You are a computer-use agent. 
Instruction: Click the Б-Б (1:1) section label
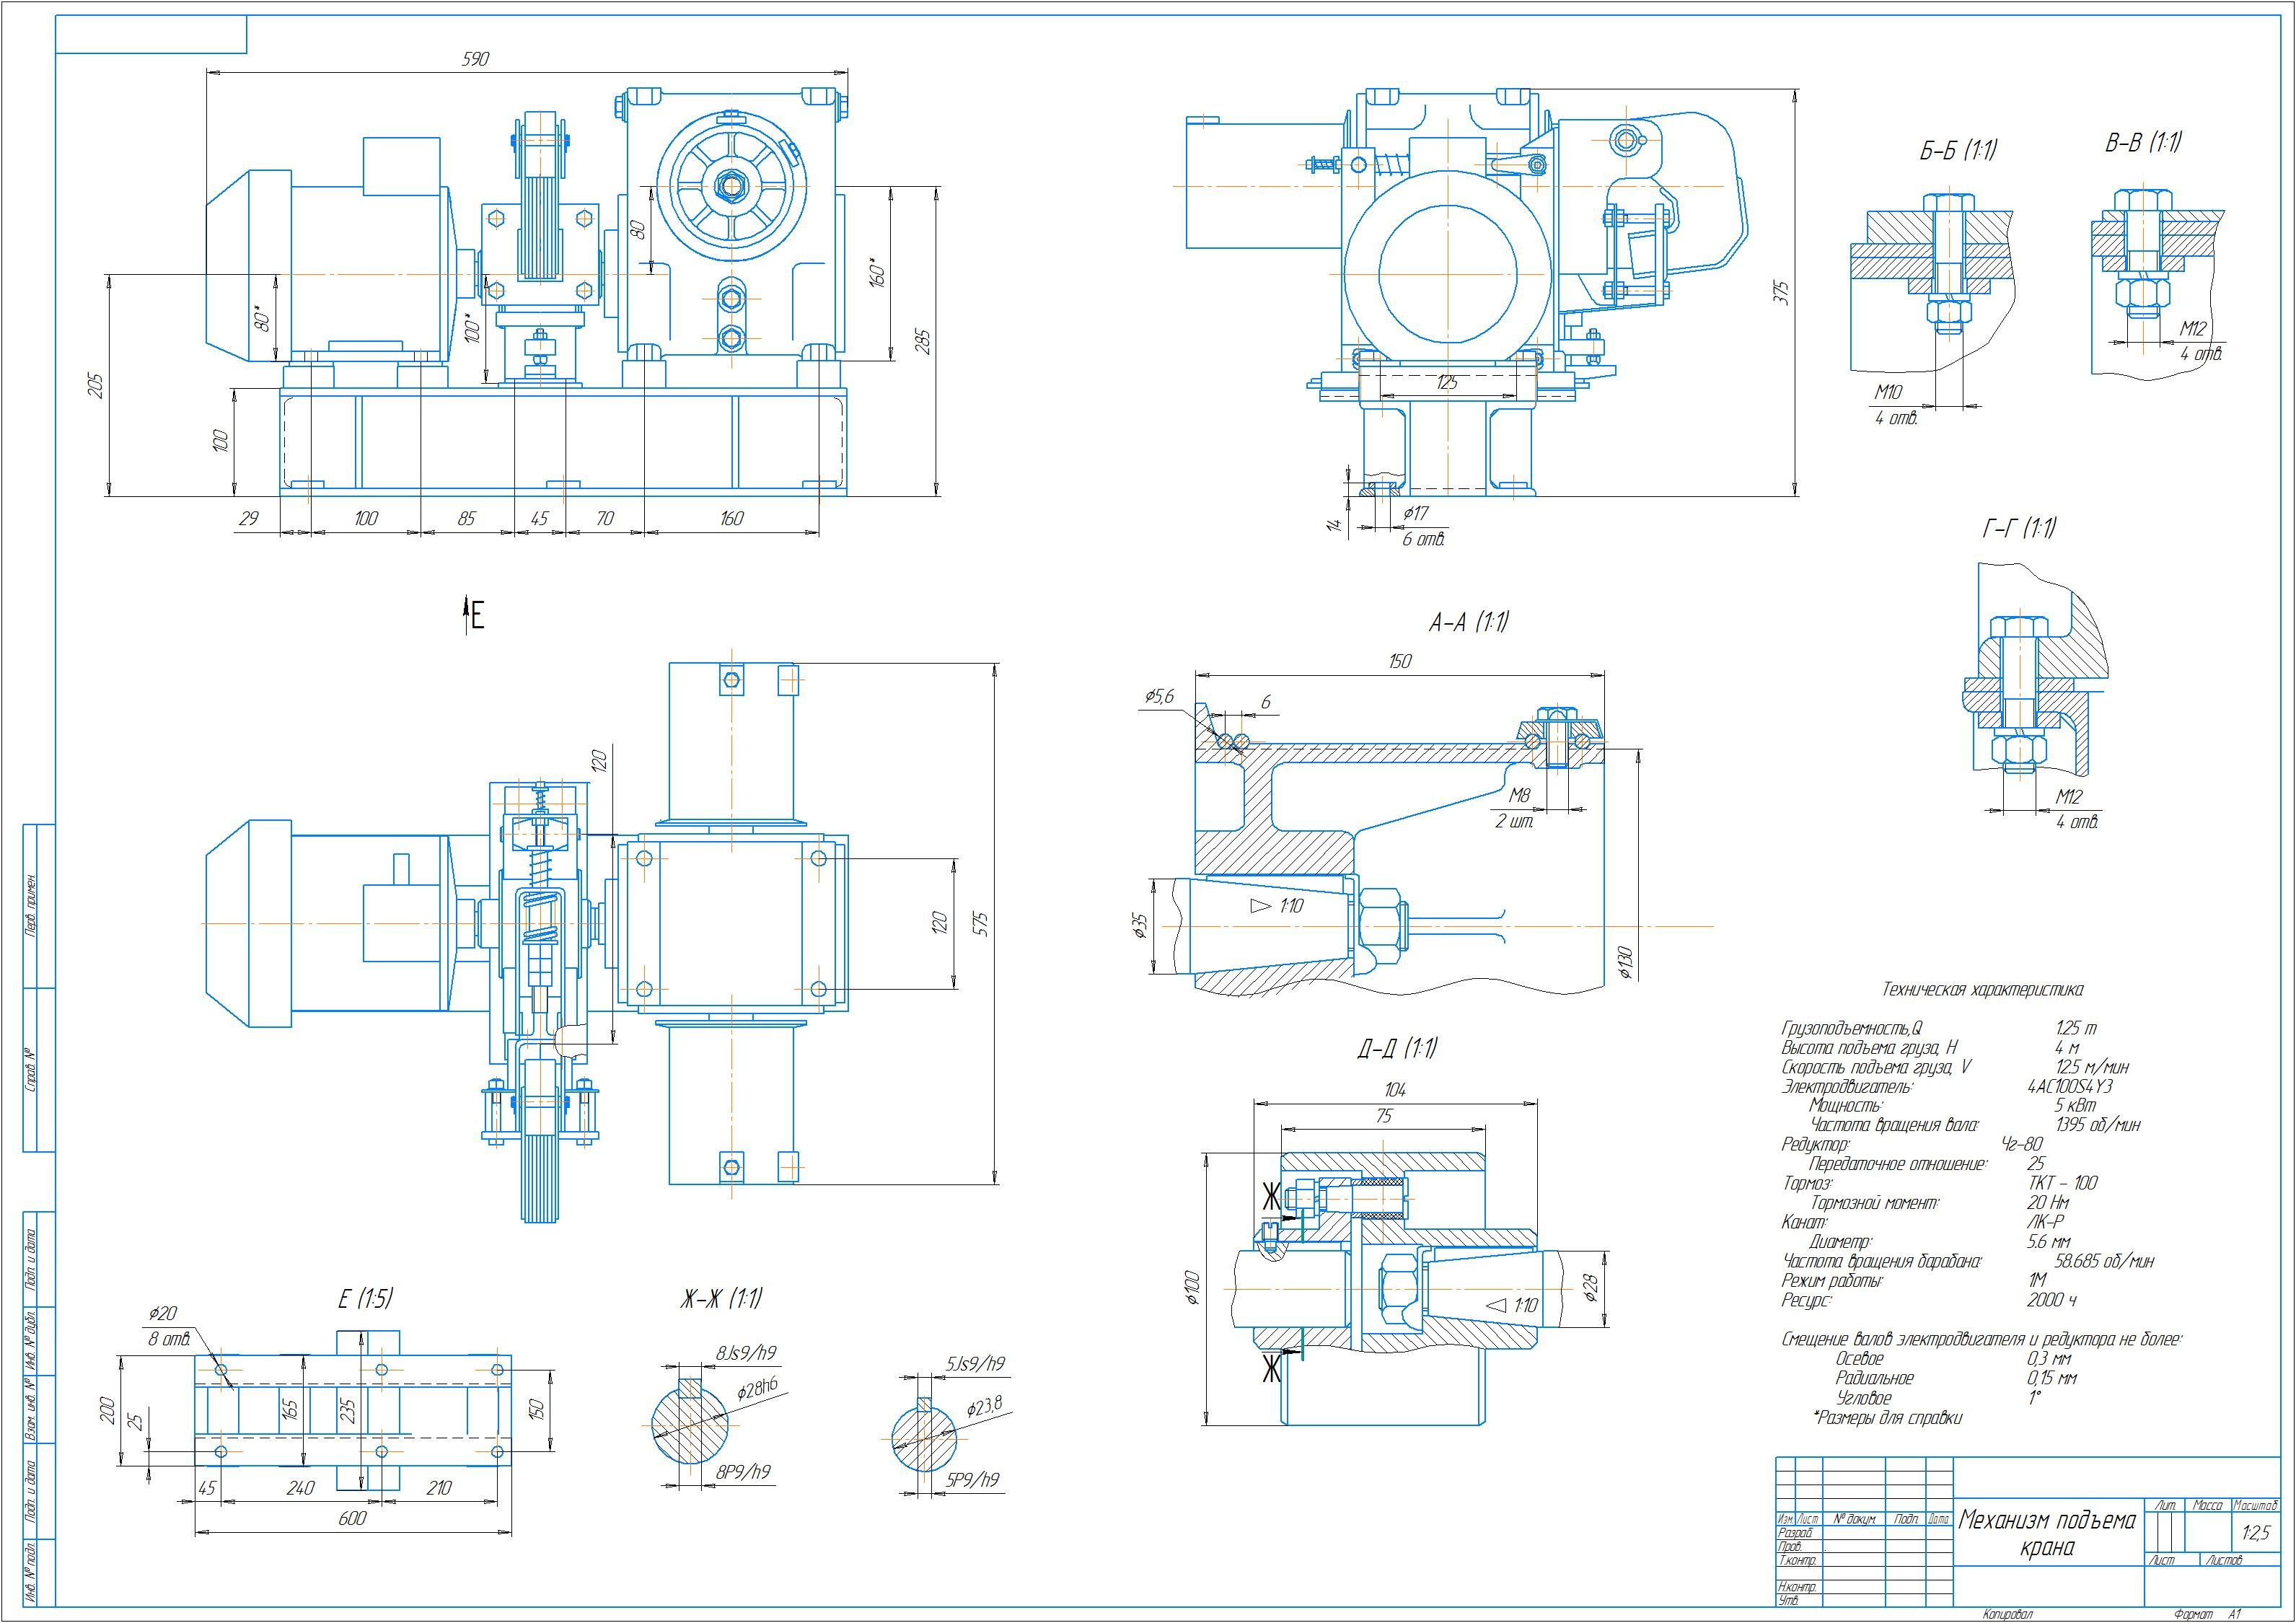pos(1958,151)
